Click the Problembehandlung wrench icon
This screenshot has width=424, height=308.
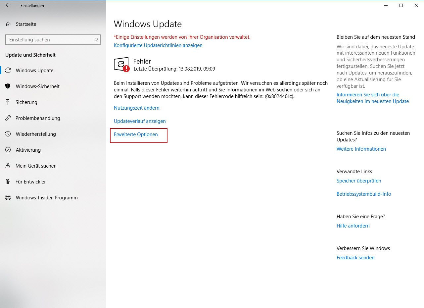[8, 118]
